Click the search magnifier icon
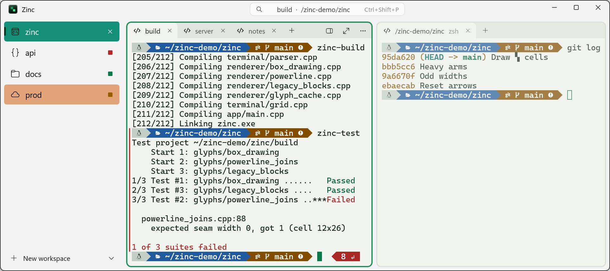The image size is (610, 271). [x=259, y=9]
